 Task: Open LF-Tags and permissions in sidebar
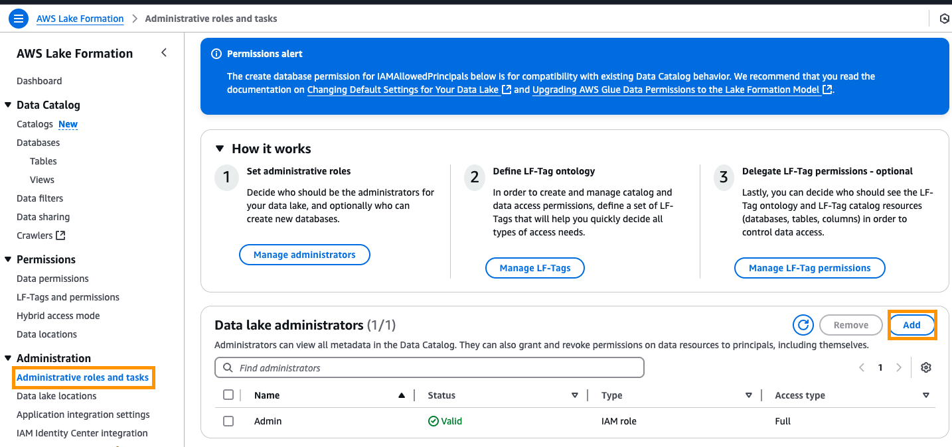[68, 297]
